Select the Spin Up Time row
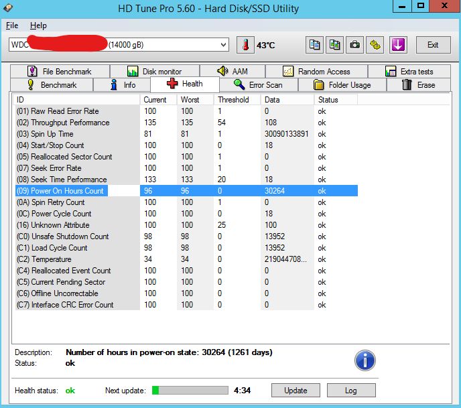This screenshot has height=408, width=461. 186,134
